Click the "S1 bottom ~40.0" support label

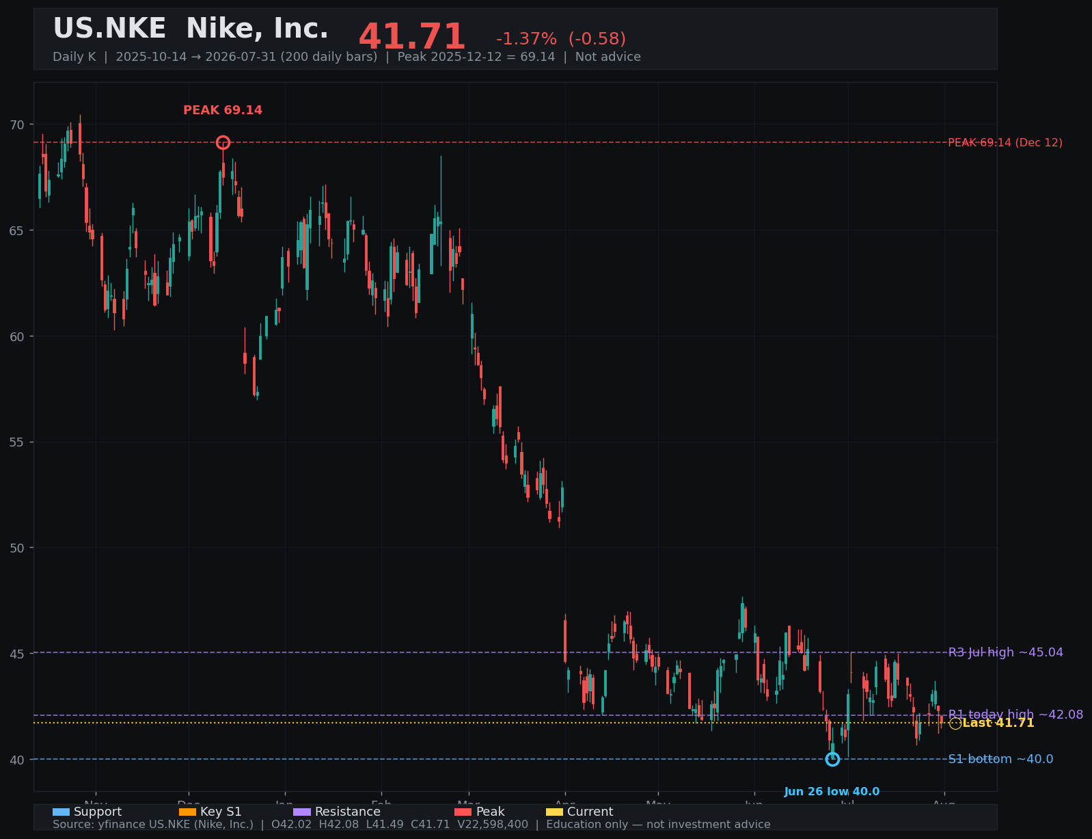coord(1000,759)
